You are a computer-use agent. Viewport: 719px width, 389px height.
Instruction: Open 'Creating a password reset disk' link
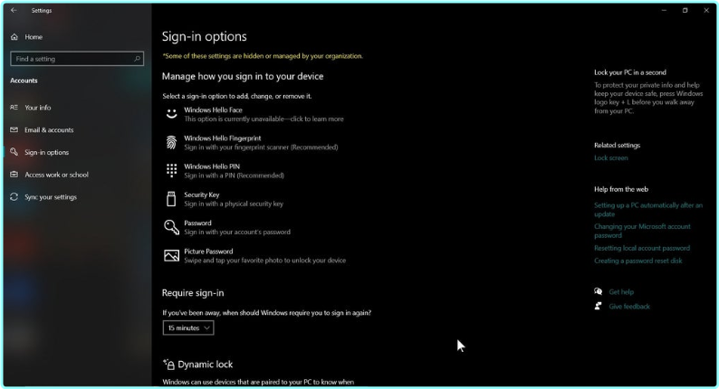638,261
